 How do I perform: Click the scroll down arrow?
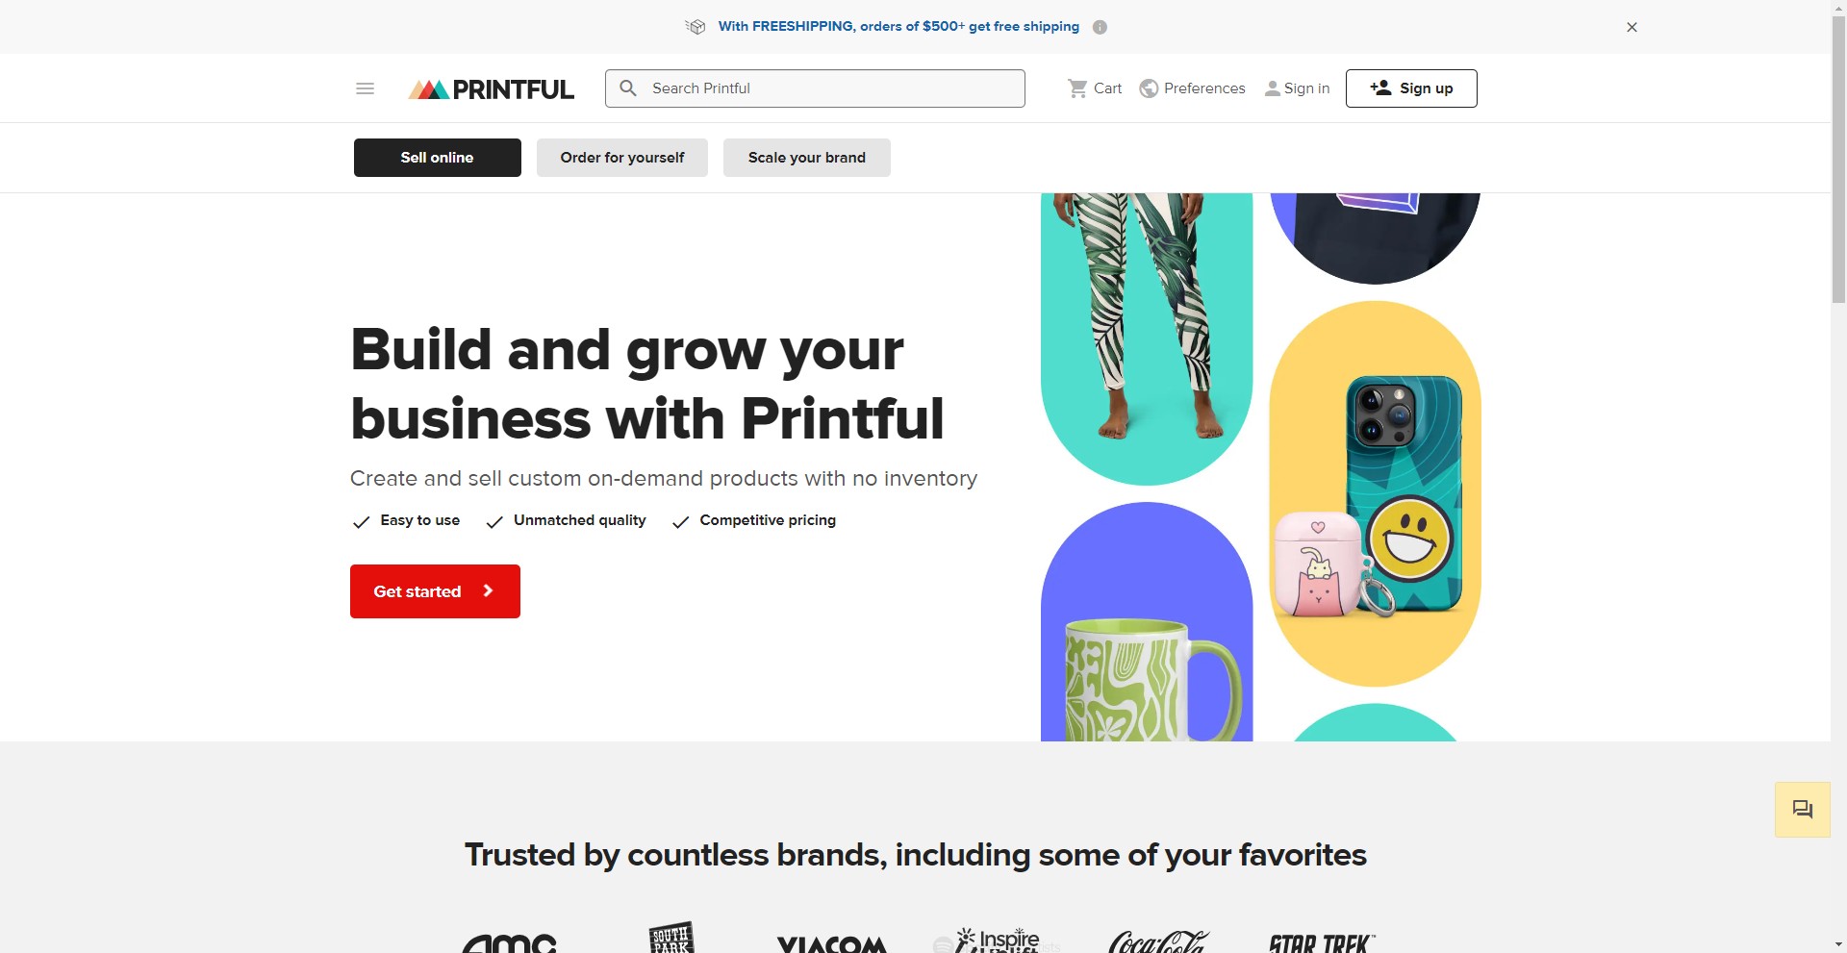pos(1838,944)
